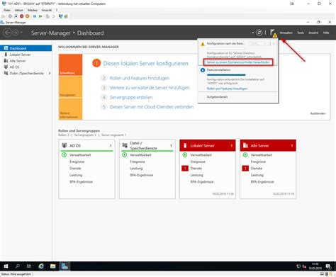Click the grey Start VM toolbar icon
This screenshot has width=336, height=277.
pos(10,16)
